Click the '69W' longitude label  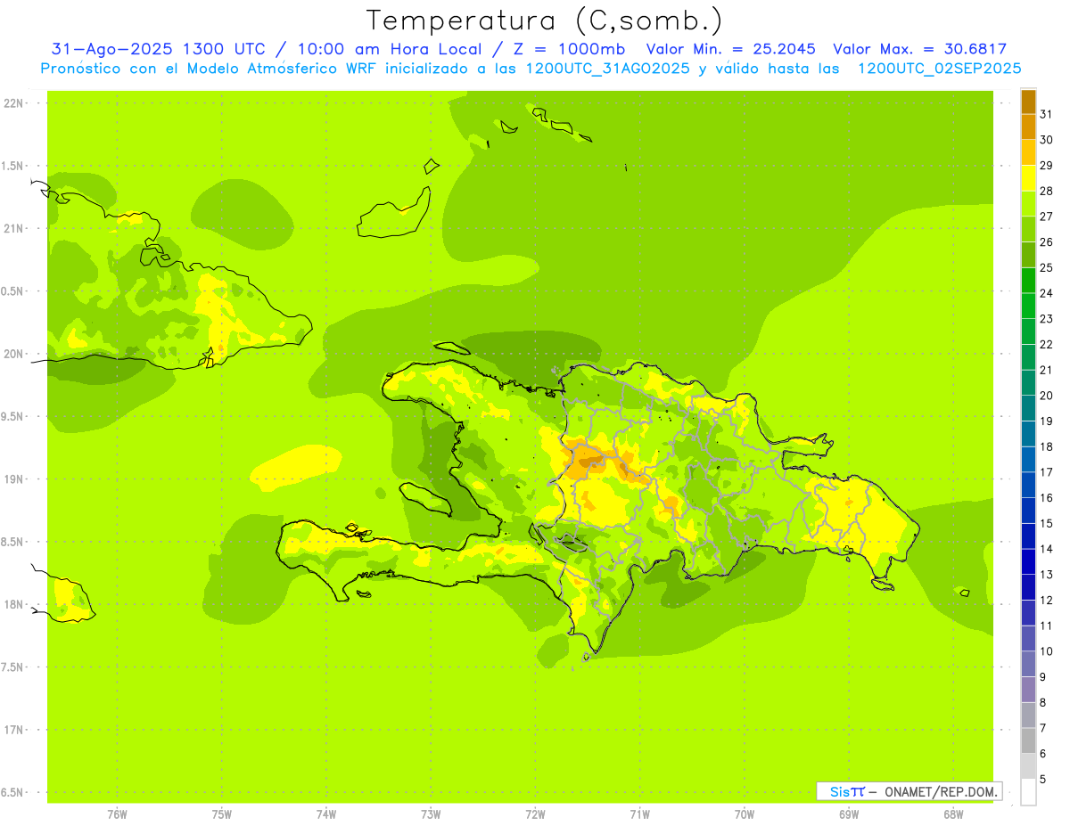click(x=849, y=814)
